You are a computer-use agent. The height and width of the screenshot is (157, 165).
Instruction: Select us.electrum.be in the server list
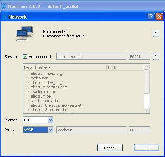point(43,92)
